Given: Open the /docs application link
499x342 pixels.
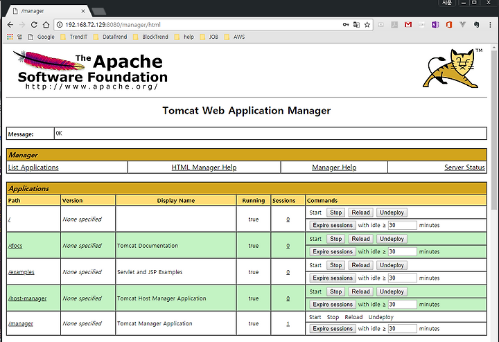Looking at the screenshot, I should (15, 246).
